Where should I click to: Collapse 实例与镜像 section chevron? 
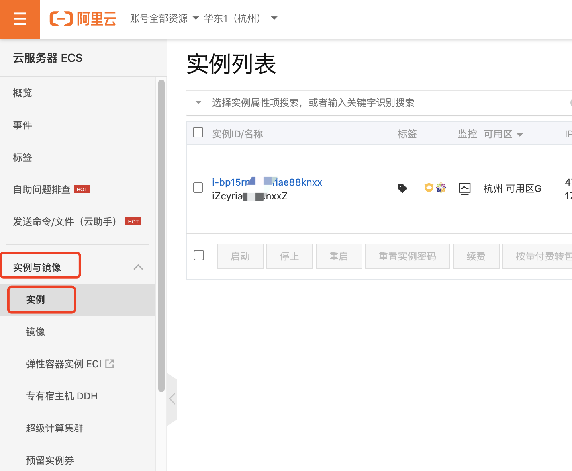(138, 267)
